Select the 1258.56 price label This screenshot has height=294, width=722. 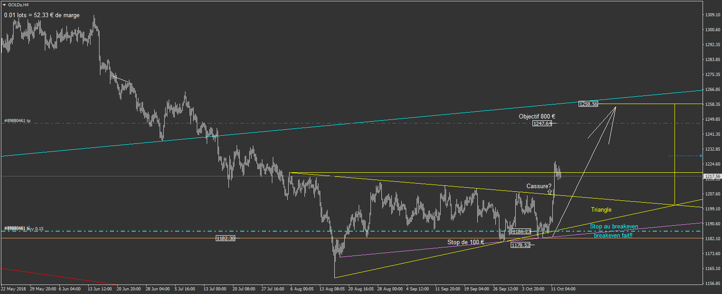[588, 104]
